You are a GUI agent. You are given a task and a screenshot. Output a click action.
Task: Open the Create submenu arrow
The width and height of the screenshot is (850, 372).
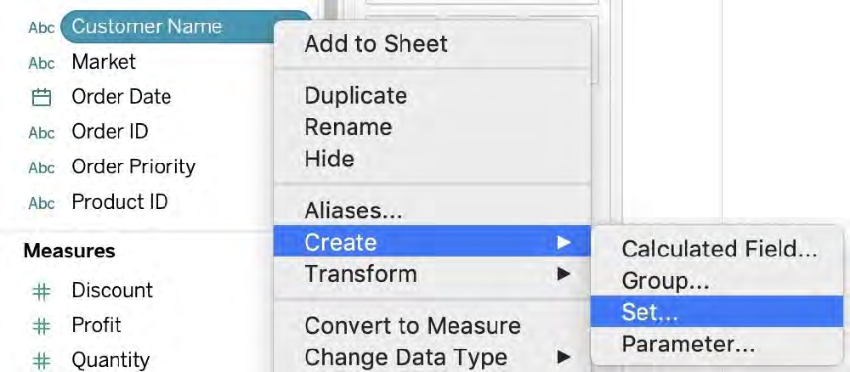tap(564, 242)
